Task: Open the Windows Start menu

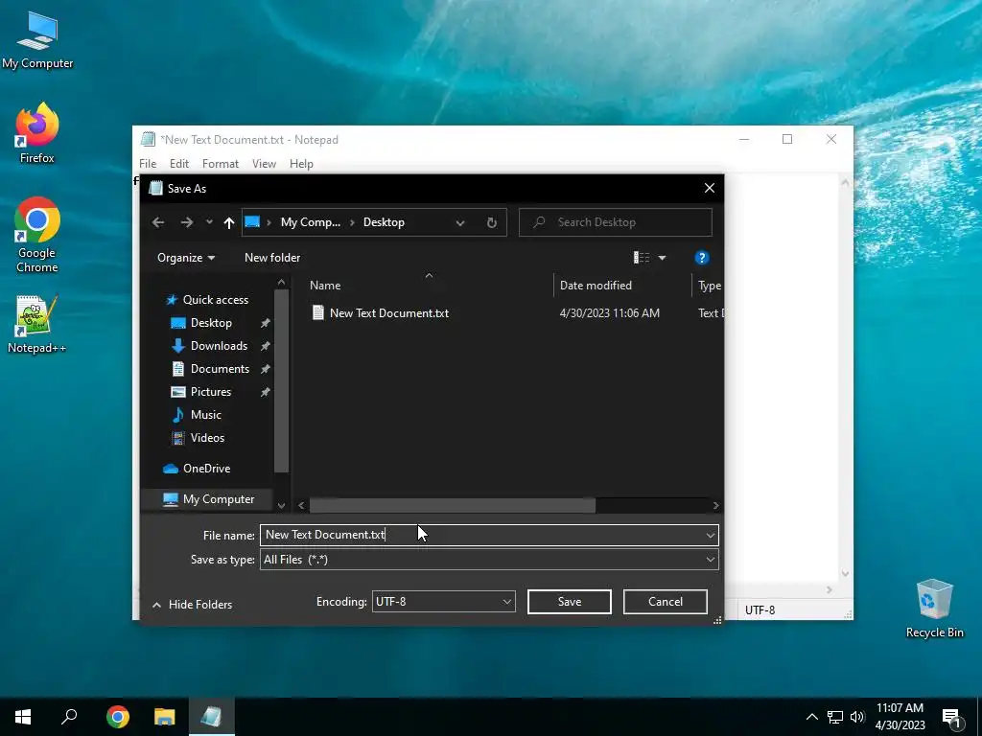Action: (23, 717)
